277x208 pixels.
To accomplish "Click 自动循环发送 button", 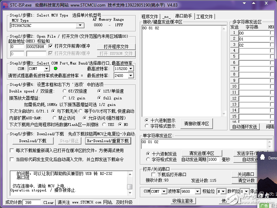I will coord(244,127).
